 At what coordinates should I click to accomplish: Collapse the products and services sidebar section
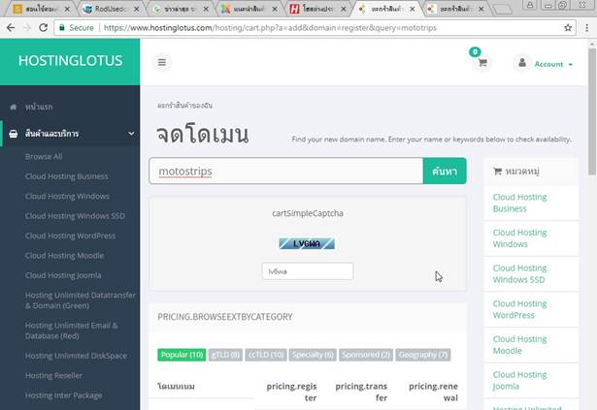(x=131, y=134)
